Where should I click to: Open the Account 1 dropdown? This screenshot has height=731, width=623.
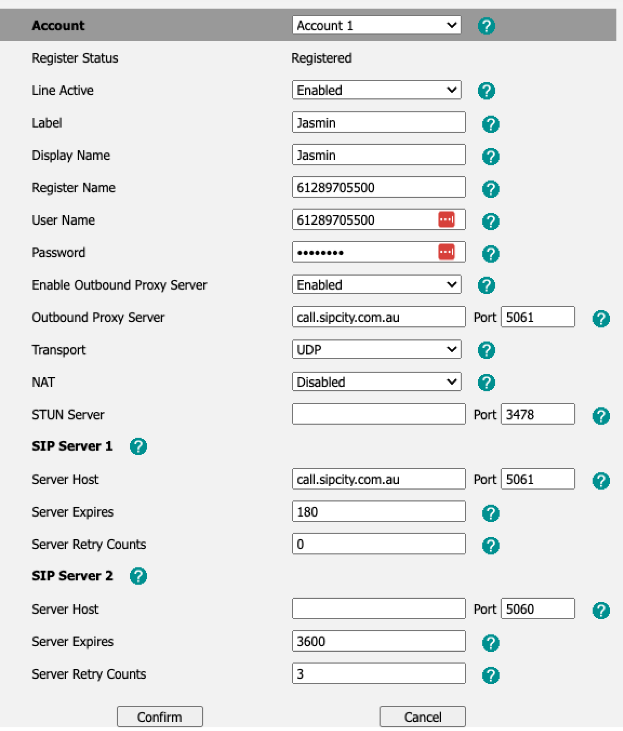(376, 25)
